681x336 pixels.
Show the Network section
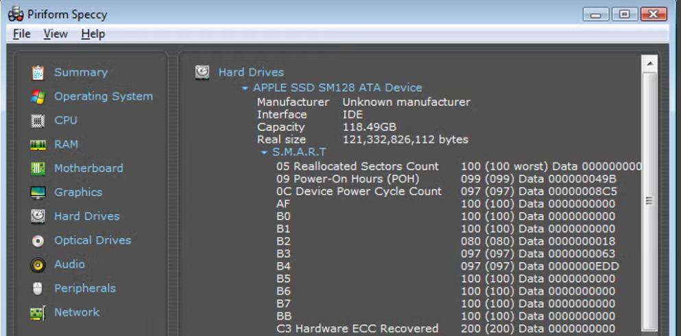coord(77,312)
